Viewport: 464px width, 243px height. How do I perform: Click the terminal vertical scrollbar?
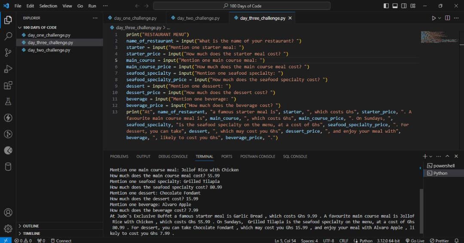tap(421, 211)
